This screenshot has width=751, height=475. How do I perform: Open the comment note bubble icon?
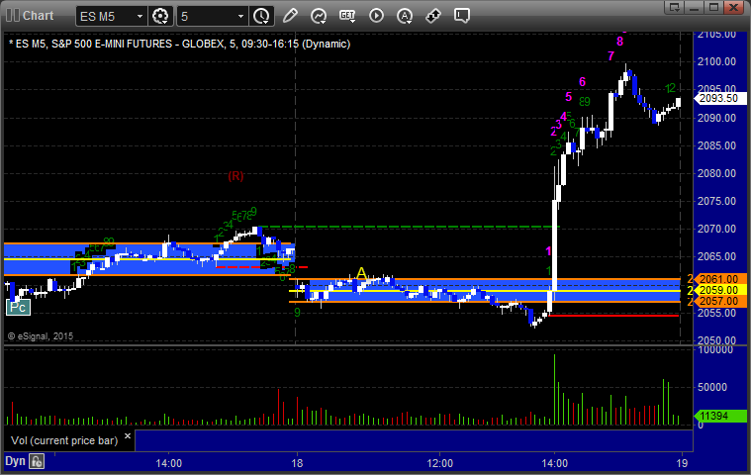462,16
